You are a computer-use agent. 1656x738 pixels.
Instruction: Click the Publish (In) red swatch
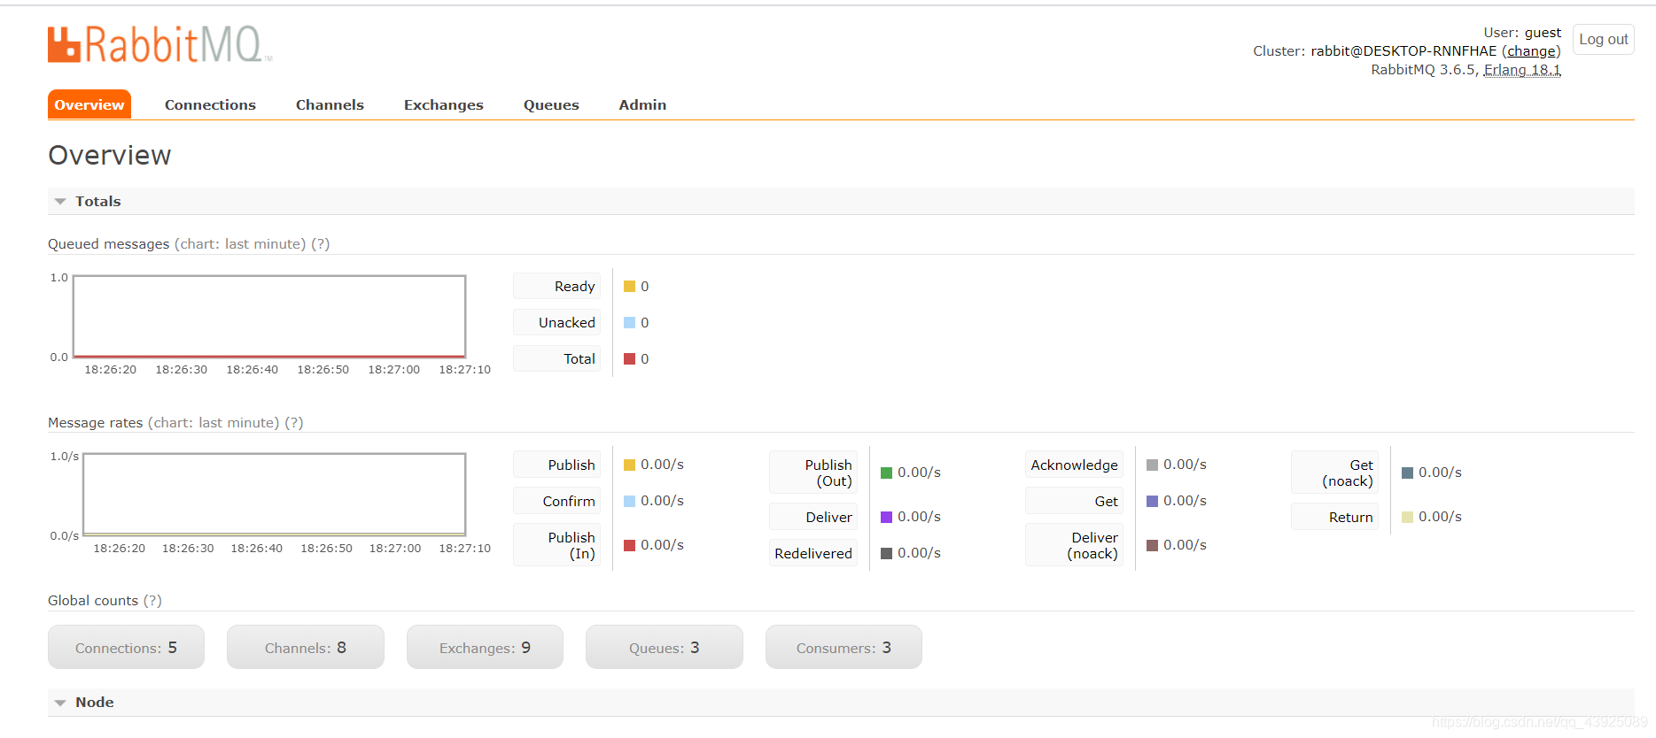coord(629,545)
